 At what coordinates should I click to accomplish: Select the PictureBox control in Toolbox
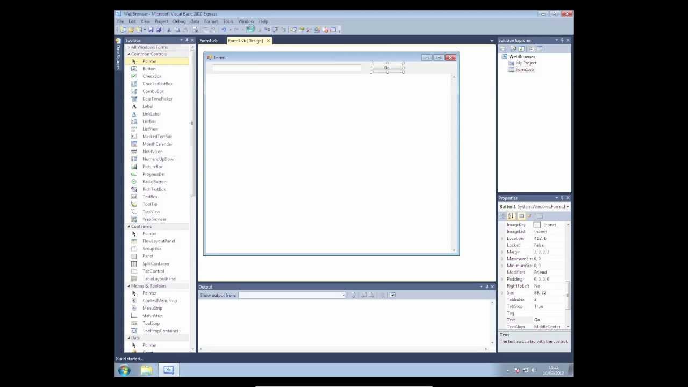pos(153,167)
